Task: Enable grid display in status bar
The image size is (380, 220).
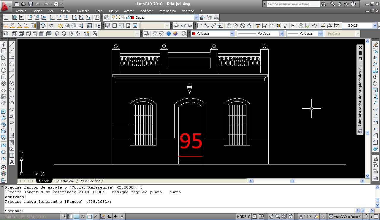Action: [70, 216]
